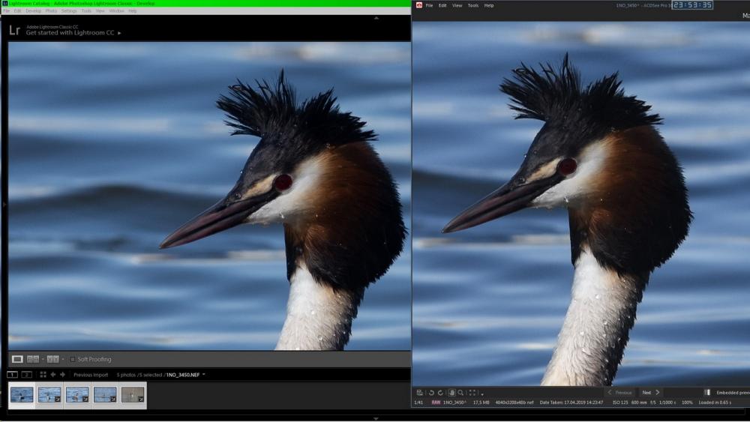Click ACDSee save/export icon in bottom toolbar
The width and height of the screenshot is (750, 422).
pos(419,392)
